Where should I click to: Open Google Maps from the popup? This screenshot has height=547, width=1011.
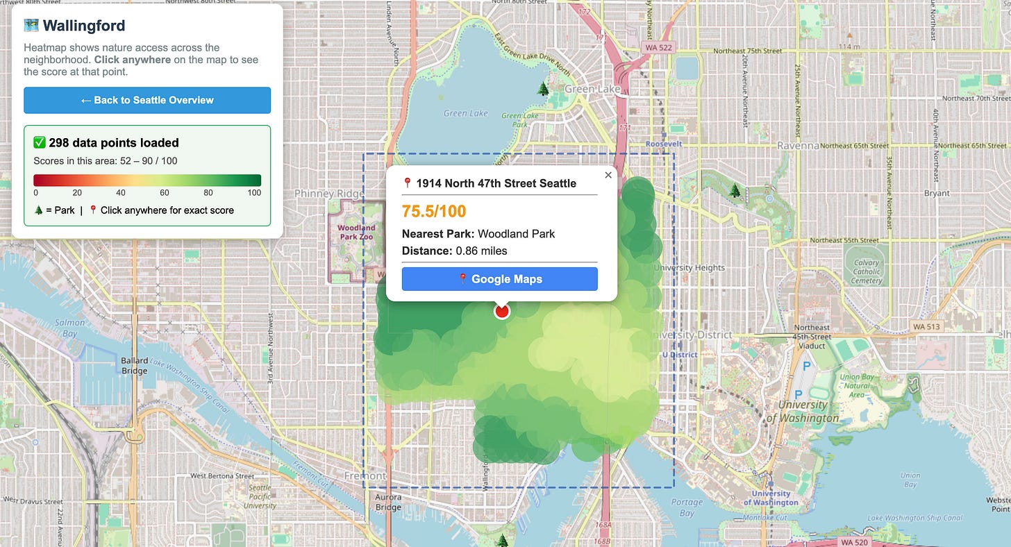(499, 279)
